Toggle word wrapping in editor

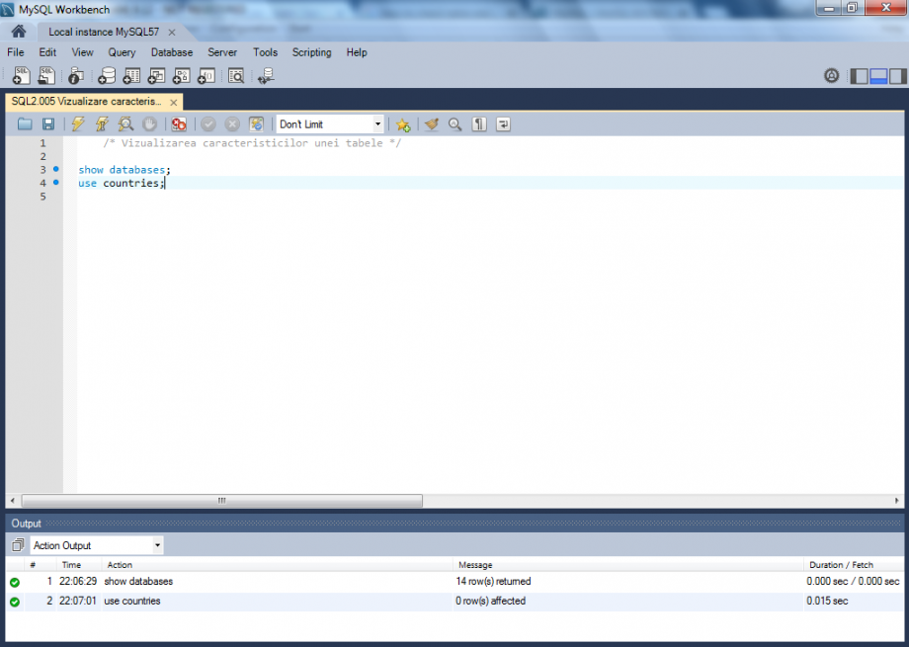[503, 124]
